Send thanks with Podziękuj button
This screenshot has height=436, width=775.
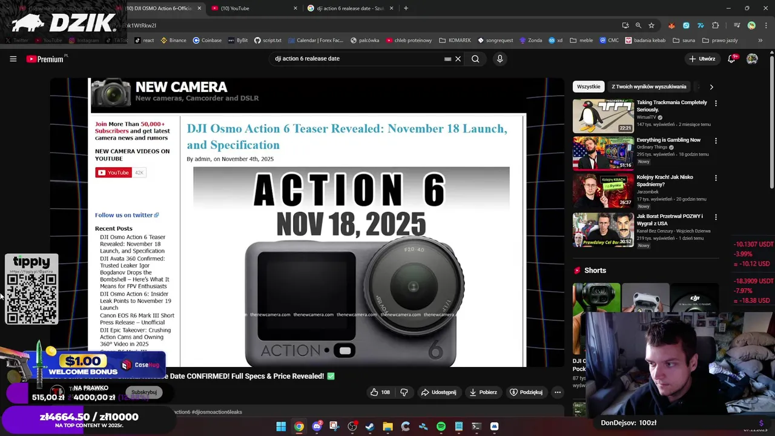(526, 392)
